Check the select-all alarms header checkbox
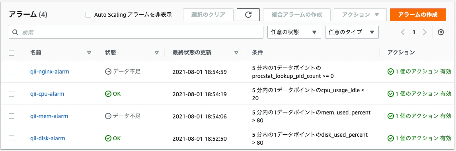This screenshot has width=456, height=151. 12,53
